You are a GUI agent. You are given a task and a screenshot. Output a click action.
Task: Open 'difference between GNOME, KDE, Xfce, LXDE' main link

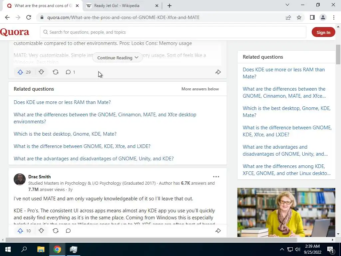pyautogui.click(x=82, y=146)
